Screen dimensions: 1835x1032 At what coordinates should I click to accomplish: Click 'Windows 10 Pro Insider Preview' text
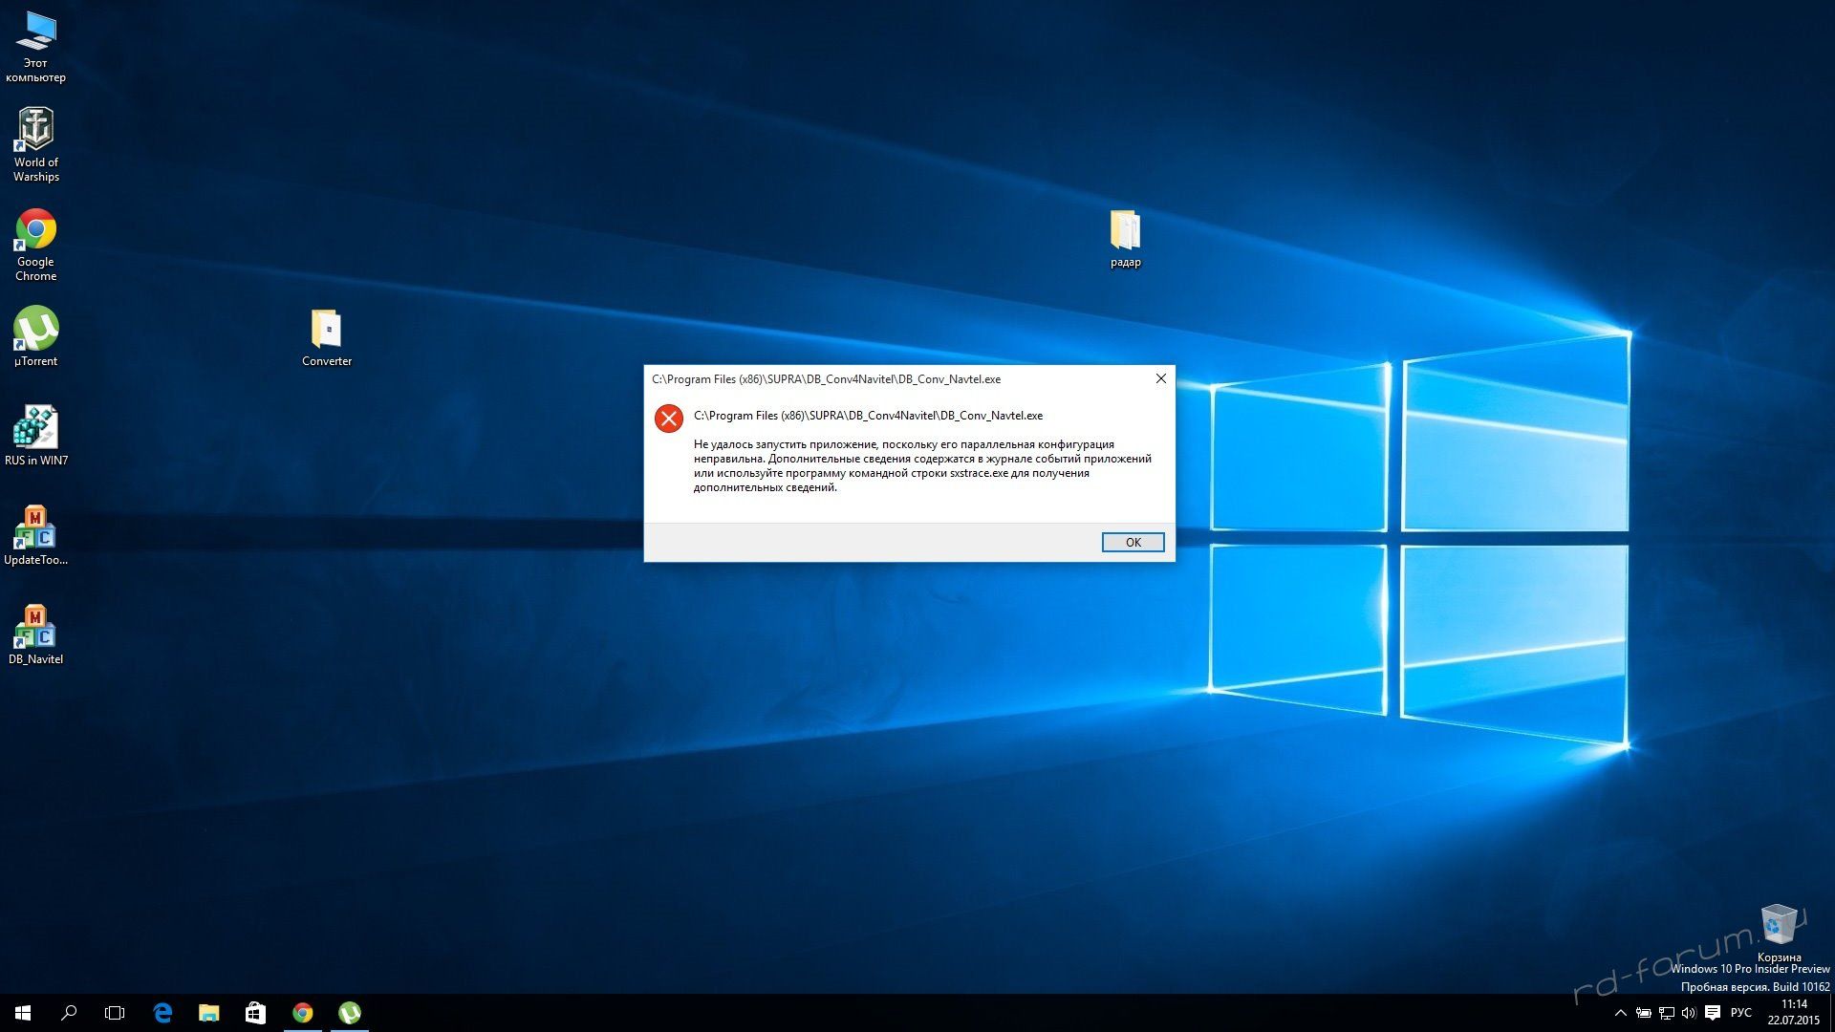pos(1750,969)
